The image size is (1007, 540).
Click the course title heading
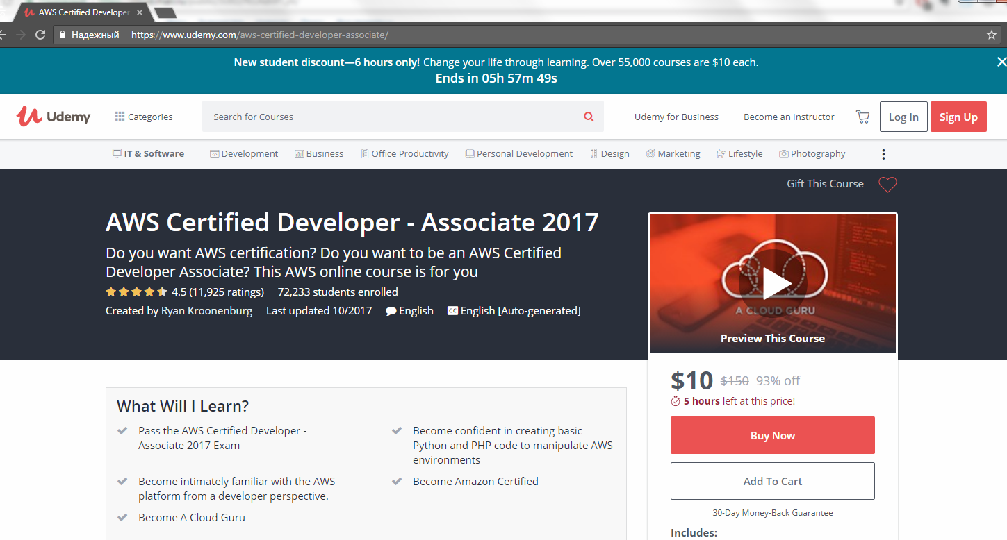(x=352, y=222)
